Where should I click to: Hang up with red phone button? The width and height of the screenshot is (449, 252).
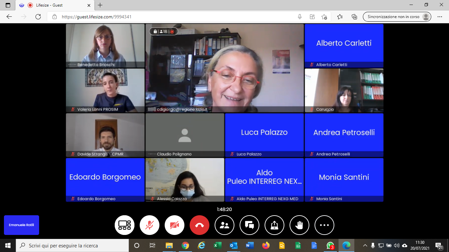tap(200, 225)
